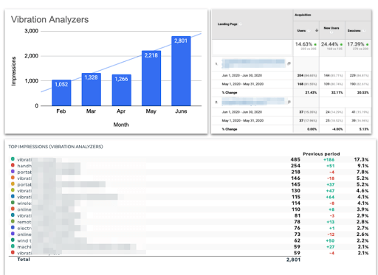Image resolution: width=378 pixels, height=275 pixels.
Task: Click the red dot in the 254 impressions row
Action: pyautogui.click(x=13, y=165)
